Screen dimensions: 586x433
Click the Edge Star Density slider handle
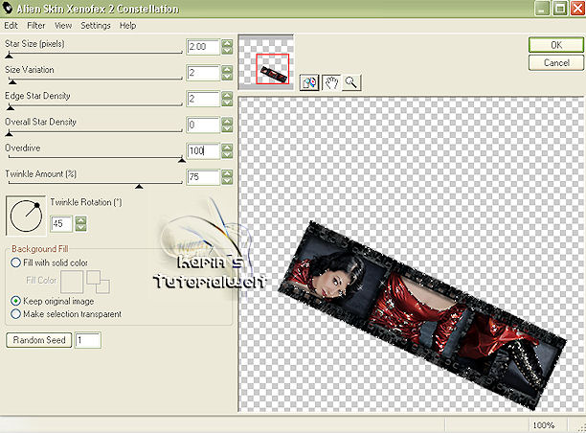click(x=11, y=107)
